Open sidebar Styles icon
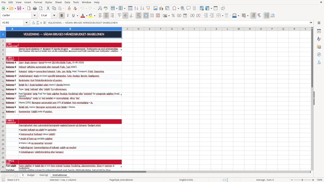 [319, 39]
